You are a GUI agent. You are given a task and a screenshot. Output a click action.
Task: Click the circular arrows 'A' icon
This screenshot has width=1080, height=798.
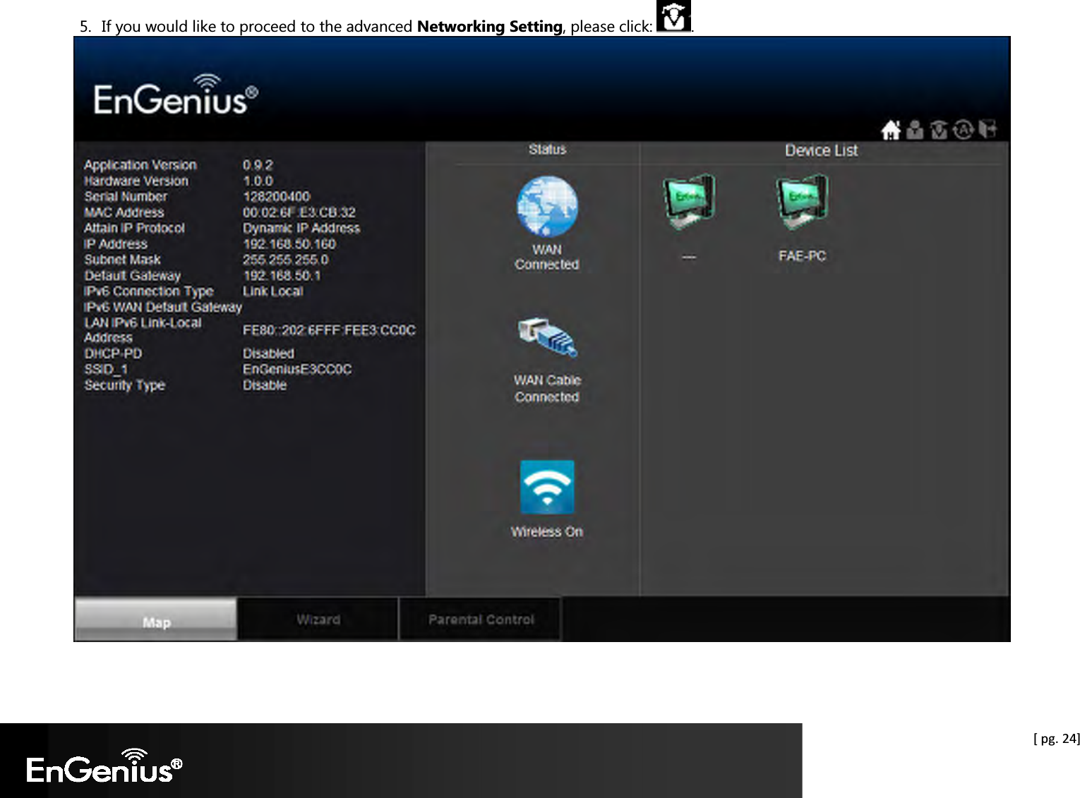[x=964, y=130]
